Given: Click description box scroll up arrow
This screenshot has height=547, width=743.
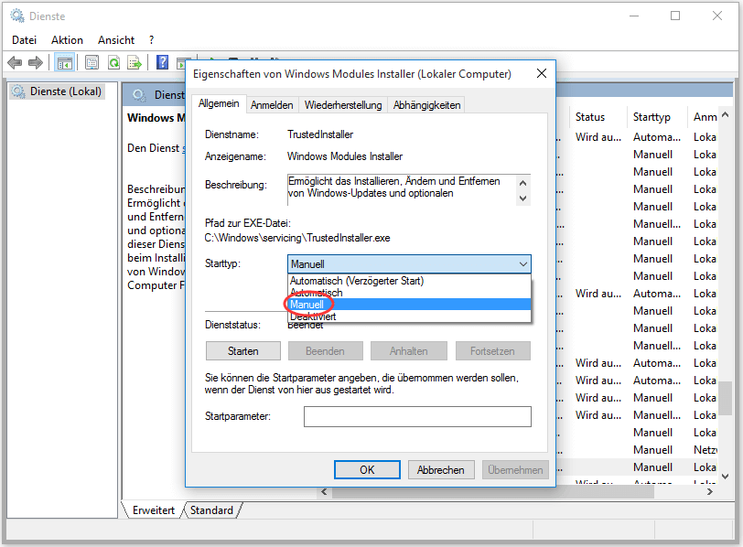Looking at the screenshot, I should point(522,183).
